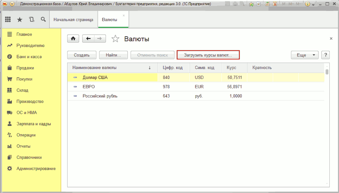Close the Валюты tab
Screen dimensions: 339x193
pos(124,16)
